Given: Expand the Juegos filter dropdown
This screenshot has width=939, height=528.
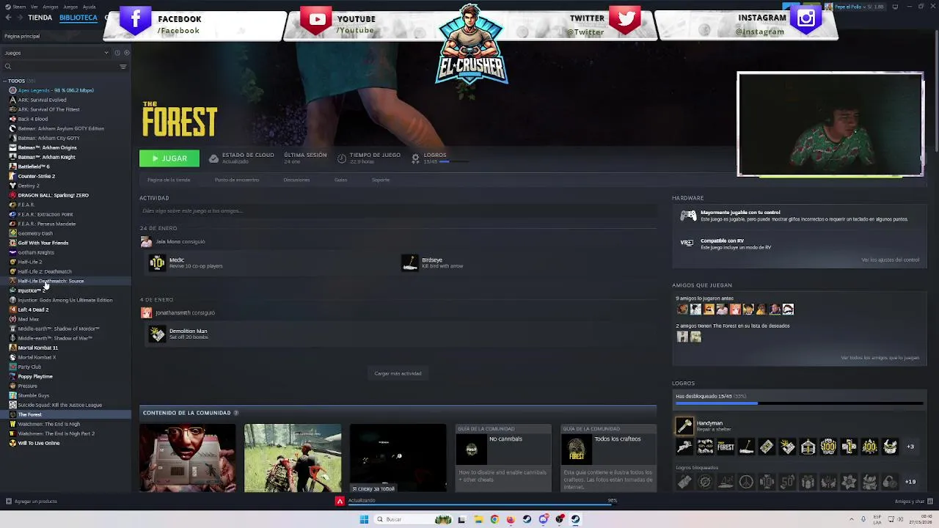Looking at the screenshot, I should [x=56, y=53].
